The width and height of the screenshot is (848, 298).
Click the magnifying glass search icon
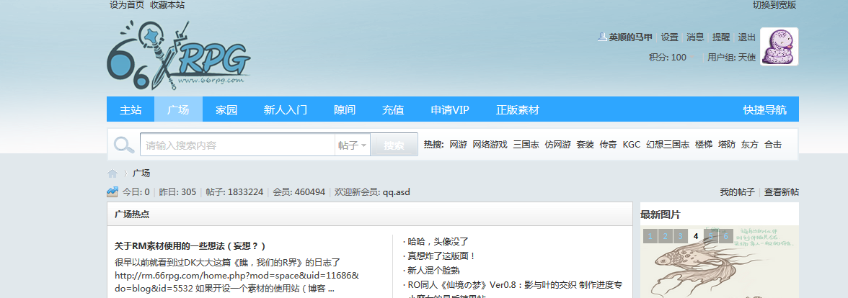pos(124,145)
